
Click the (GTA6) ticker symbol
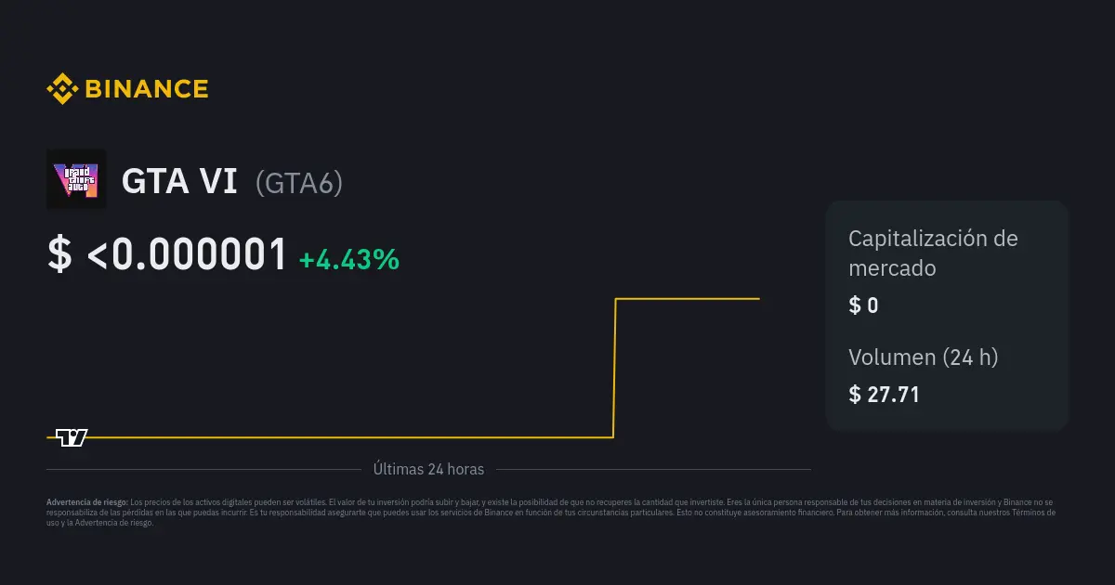(299, 183)
